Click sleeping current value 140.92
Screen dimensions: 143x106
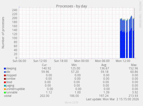[46, 68]
